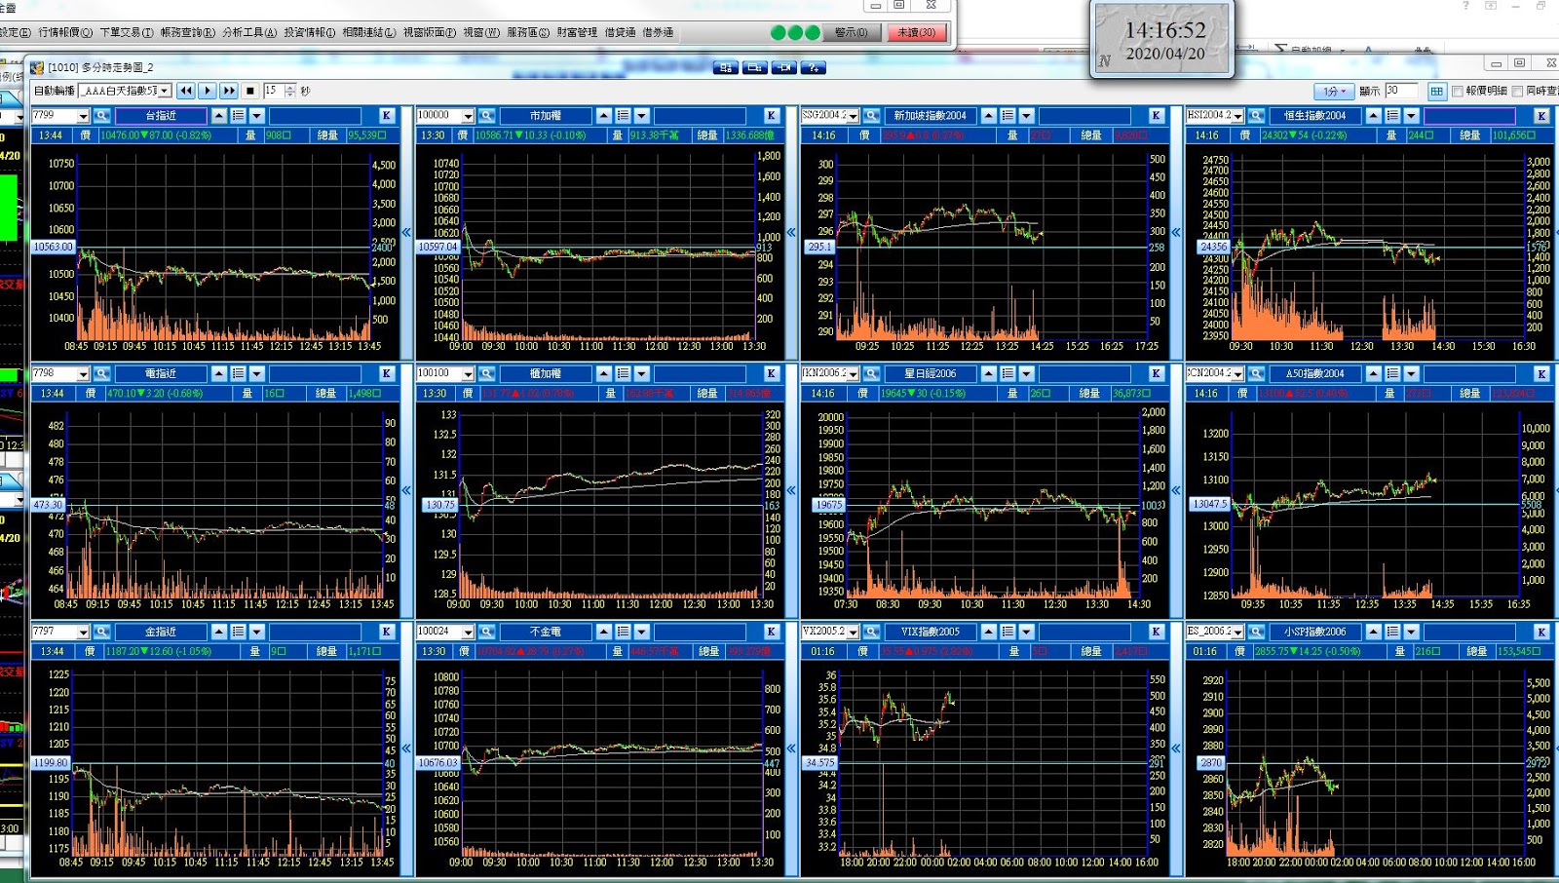Show list view in 市加權 panel
Screen dimensions: 1559x883
[x=623, y=116]
